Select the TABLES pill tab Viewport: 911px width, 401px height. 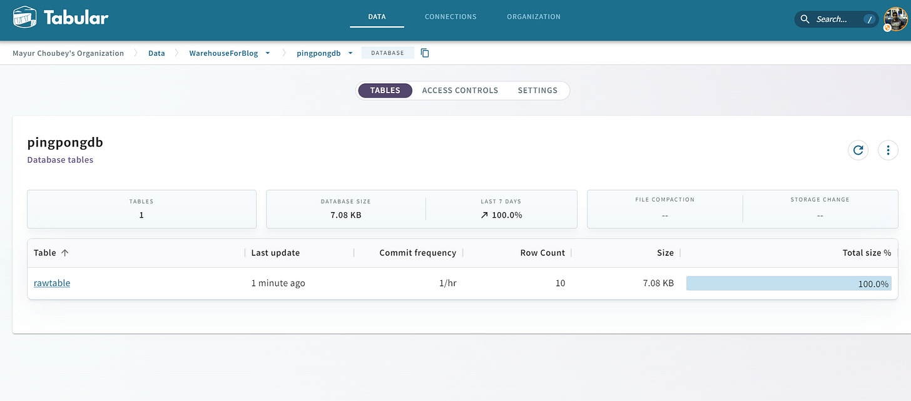385,91
